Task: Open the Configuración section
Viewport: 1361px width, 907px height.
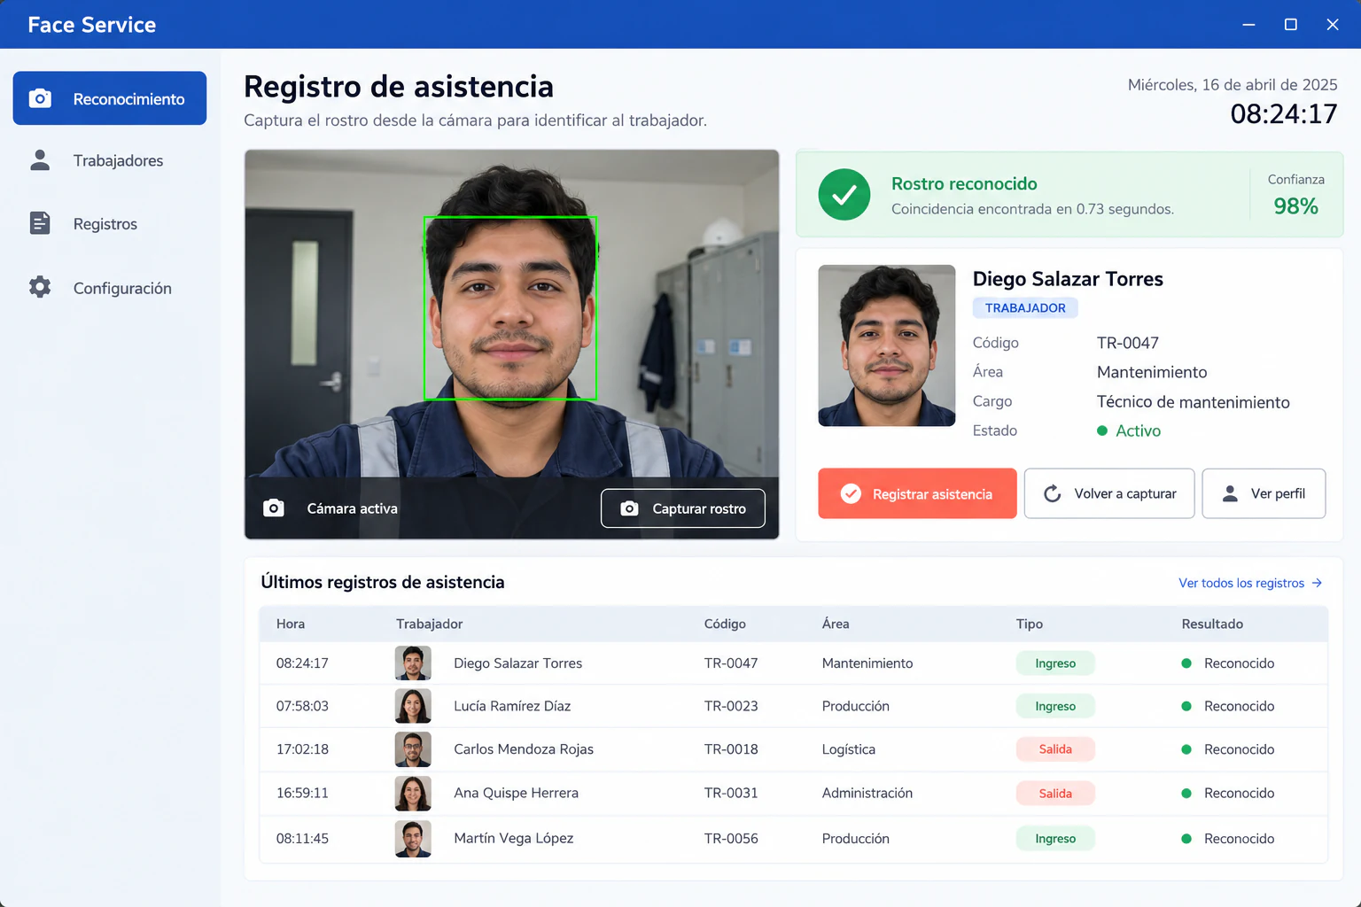Action: point(110,288)
